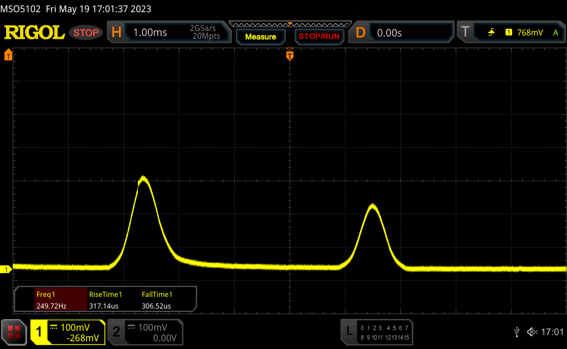567x349 pixels.
Task: Open the Measure menu button
Action: coord(260,37)
